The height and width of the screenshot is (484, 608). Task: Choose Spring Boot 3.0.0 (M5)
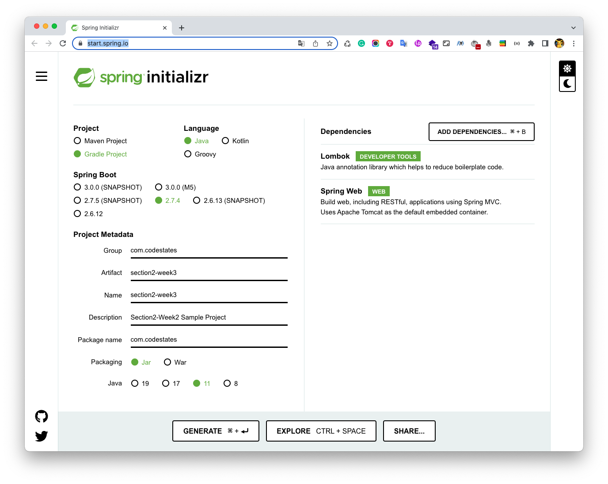pyautogui.click(x=159, y=187)
